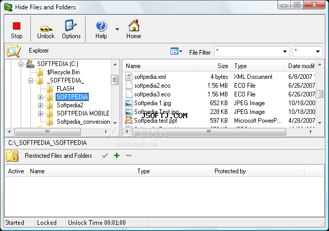Click the Softpedia test.ppt PowerPoint icon
The width and height of the screenshot is (329, 231).
click(129, 121)
